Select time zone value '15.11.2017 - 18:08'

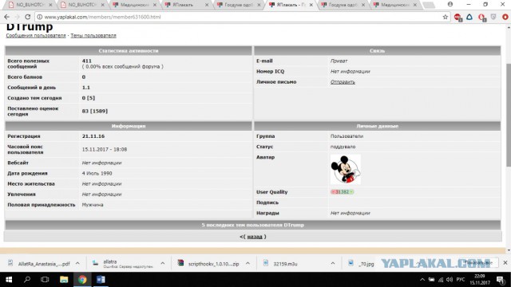pyautogui.click(x=105, y=149)
